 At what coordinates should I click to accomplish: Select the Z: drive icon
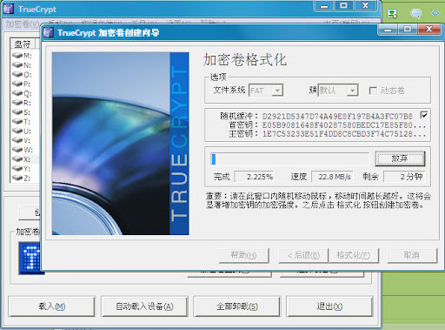click(x=17, y=178)
